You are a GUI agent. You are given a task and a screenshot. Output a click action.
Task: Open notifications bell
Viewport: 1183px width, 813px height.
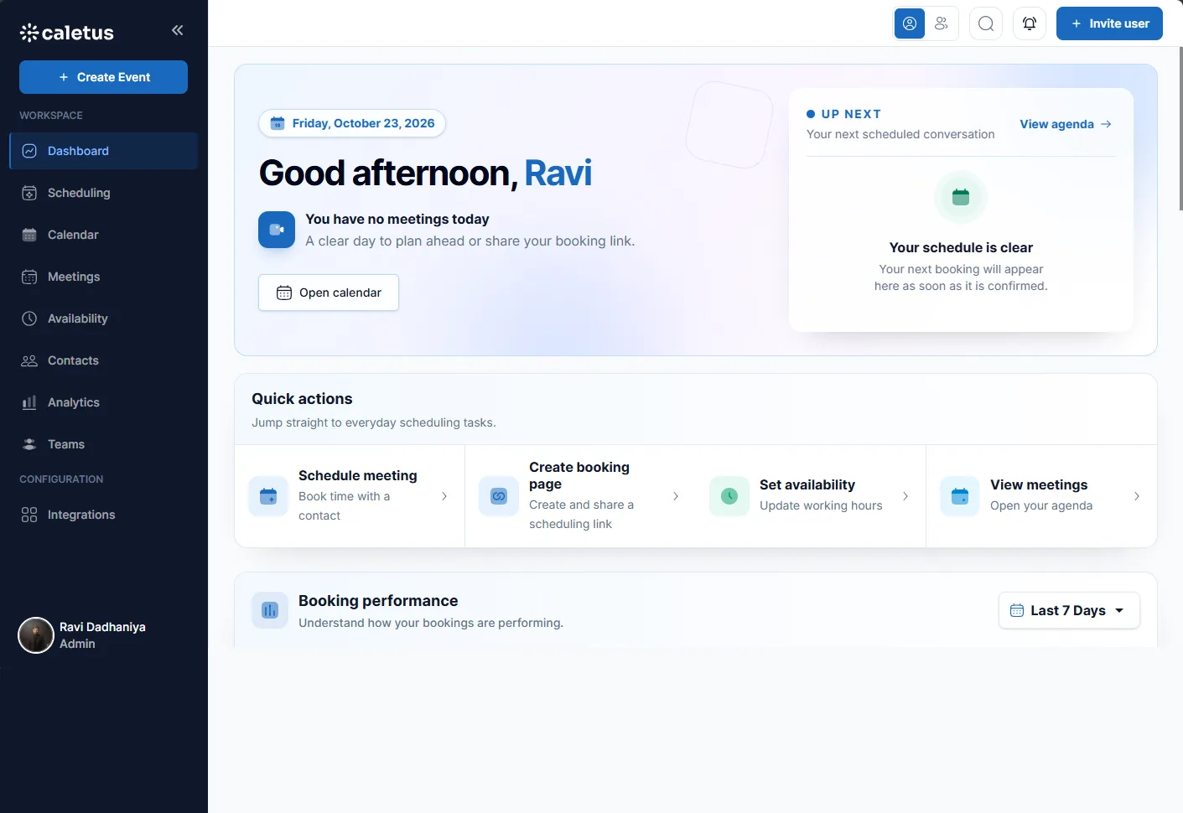tap(1030, 23)
